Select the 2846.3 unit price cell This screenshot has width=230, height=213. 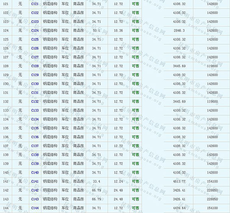point(179,30)
